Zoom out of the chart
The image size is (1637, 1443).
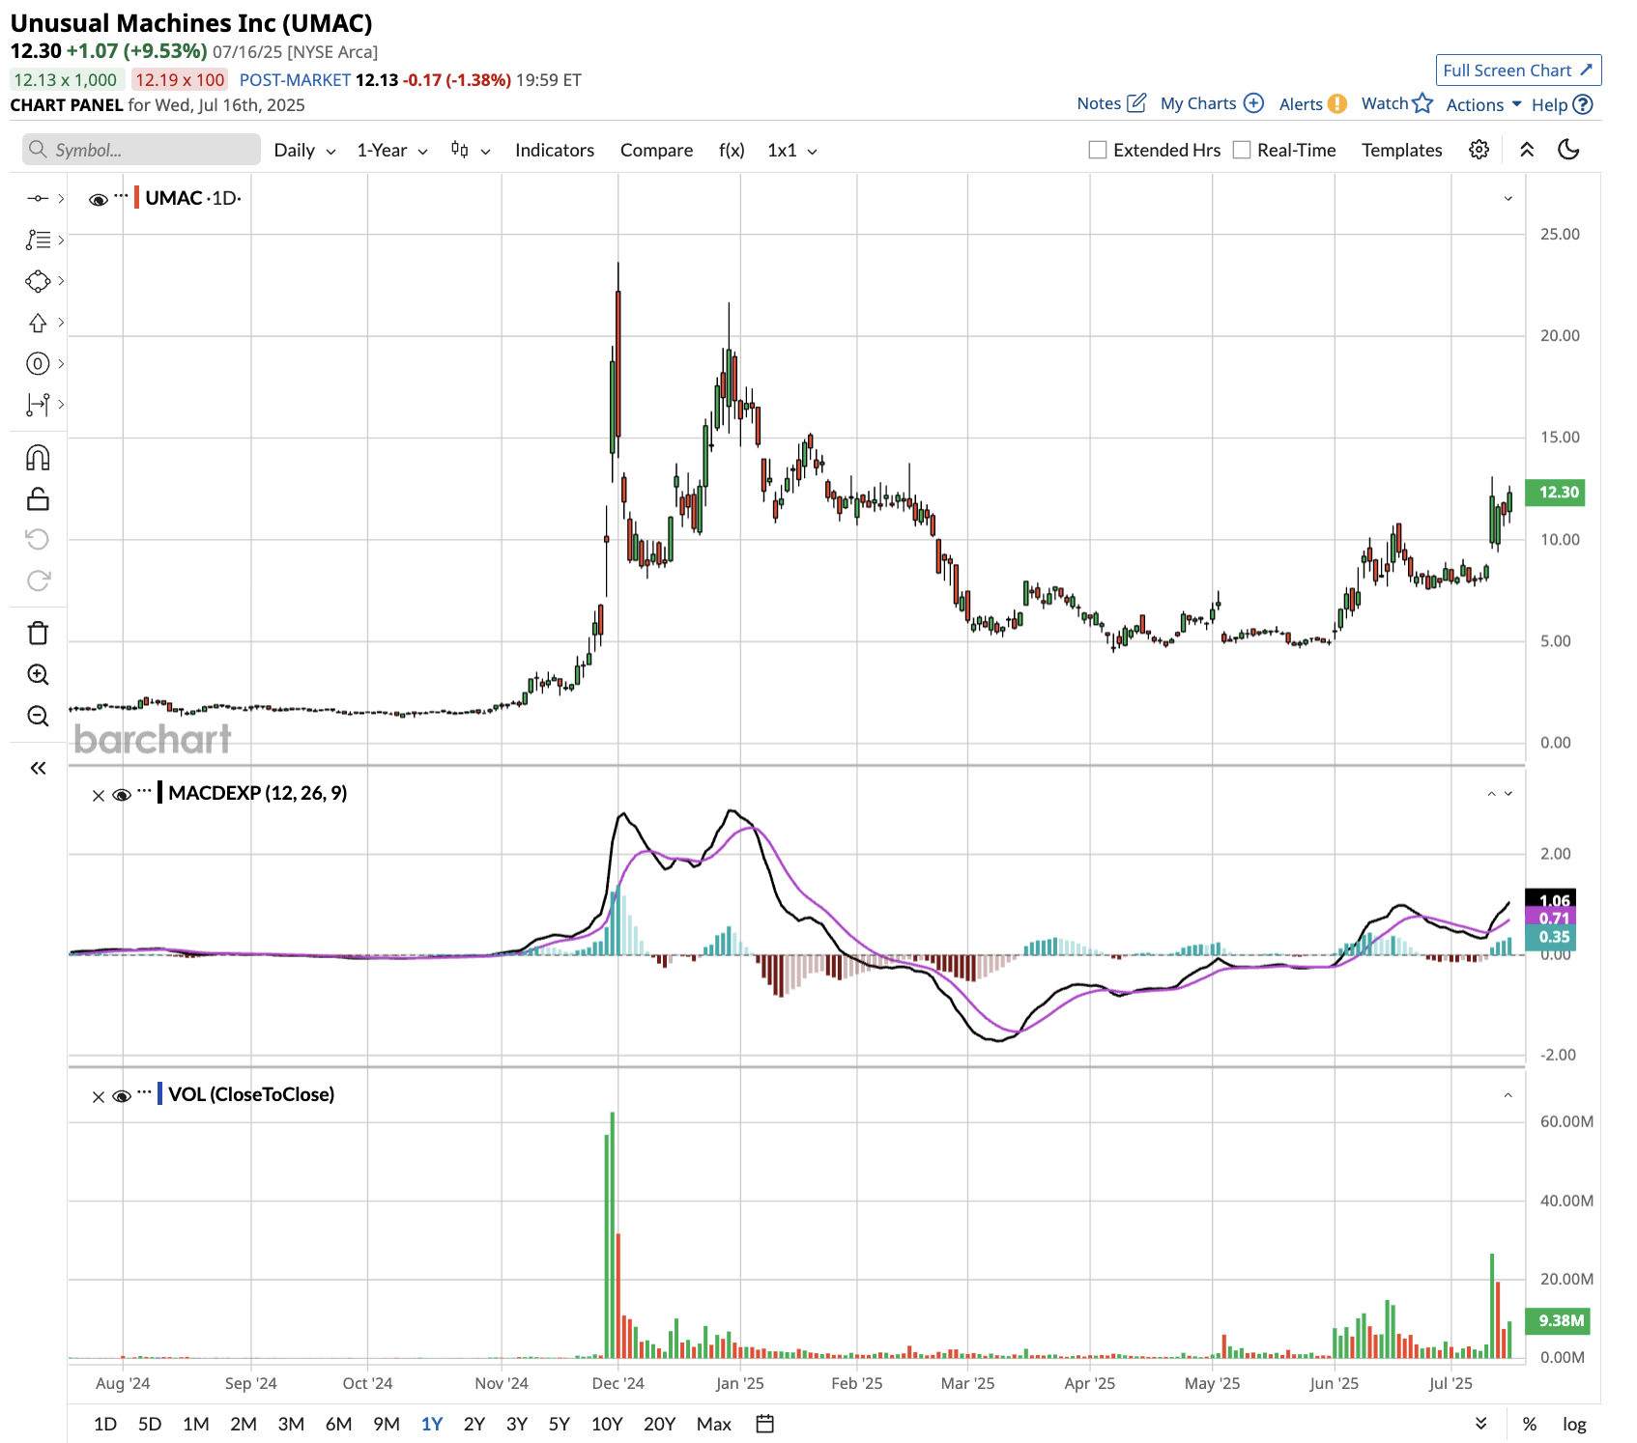coord(38,716)
